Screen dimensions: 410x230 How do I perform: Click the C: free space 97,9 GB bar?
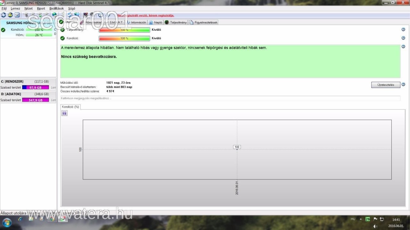pyautogui.click(x=36, y=87)
